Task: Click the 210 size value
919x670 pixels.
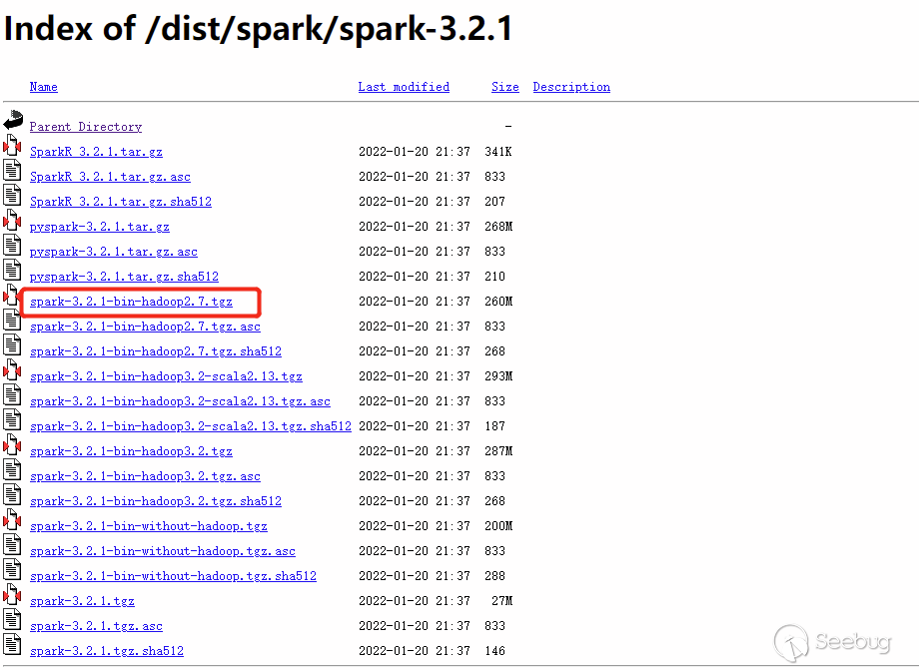Action: pyautogui.click(x=494, y=276)
